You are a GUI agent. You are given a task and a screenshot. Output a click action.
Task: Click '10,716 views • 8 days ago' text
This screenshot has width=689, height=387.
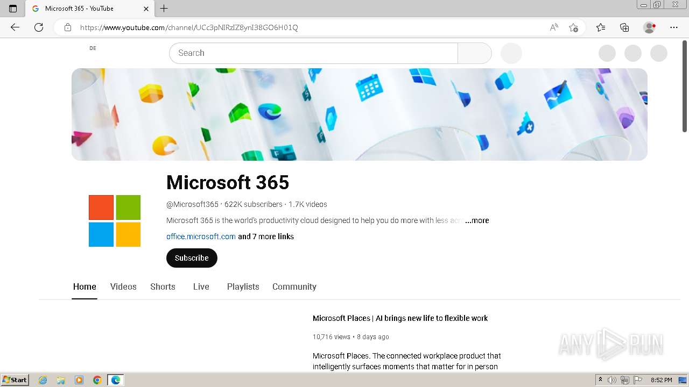(x=351, y=337)
